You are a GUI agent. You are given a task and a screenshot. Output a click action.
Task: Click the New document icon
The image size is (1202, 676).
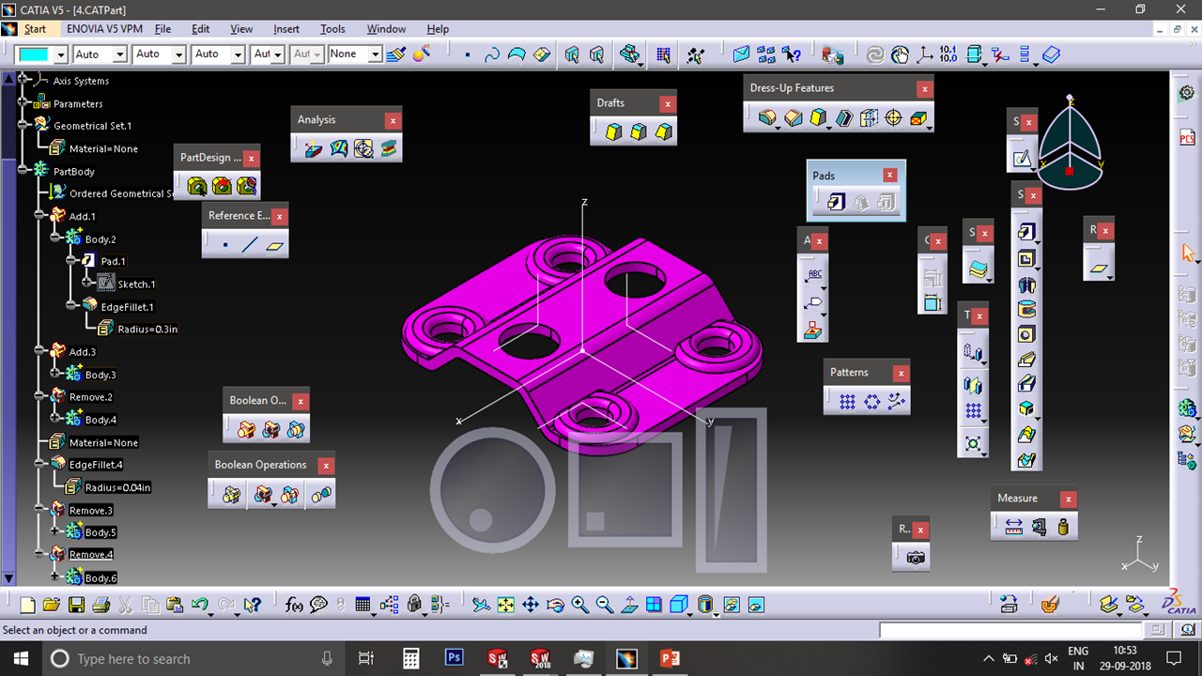click(28, 605)
